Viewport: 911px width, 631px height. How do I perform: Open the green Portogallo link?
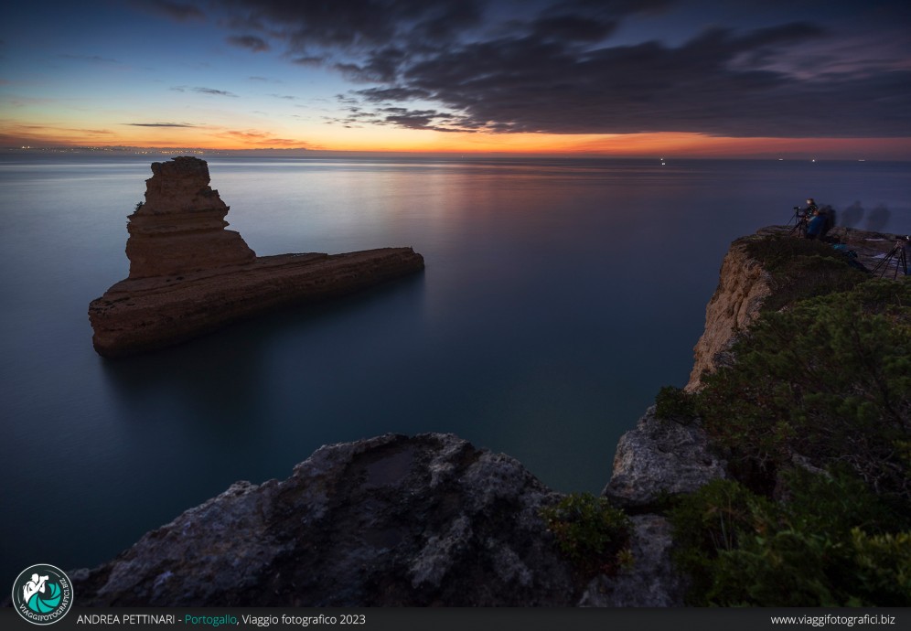(209, 620)
